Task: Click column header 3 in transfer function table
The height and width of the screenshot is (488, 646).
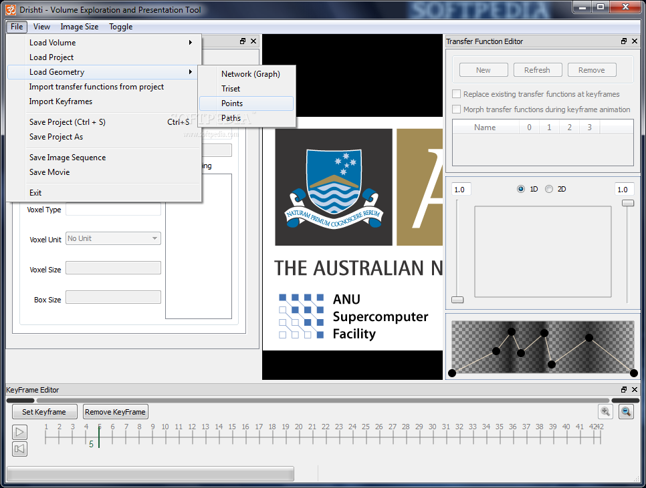Action: (590, 128)
